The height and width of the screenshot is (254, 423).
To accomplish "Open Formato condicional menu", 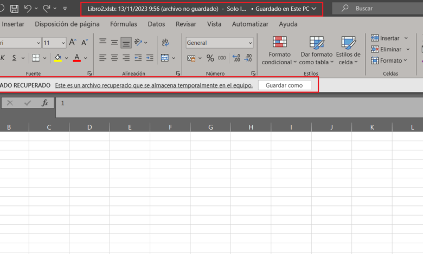I will click(279, 51).
